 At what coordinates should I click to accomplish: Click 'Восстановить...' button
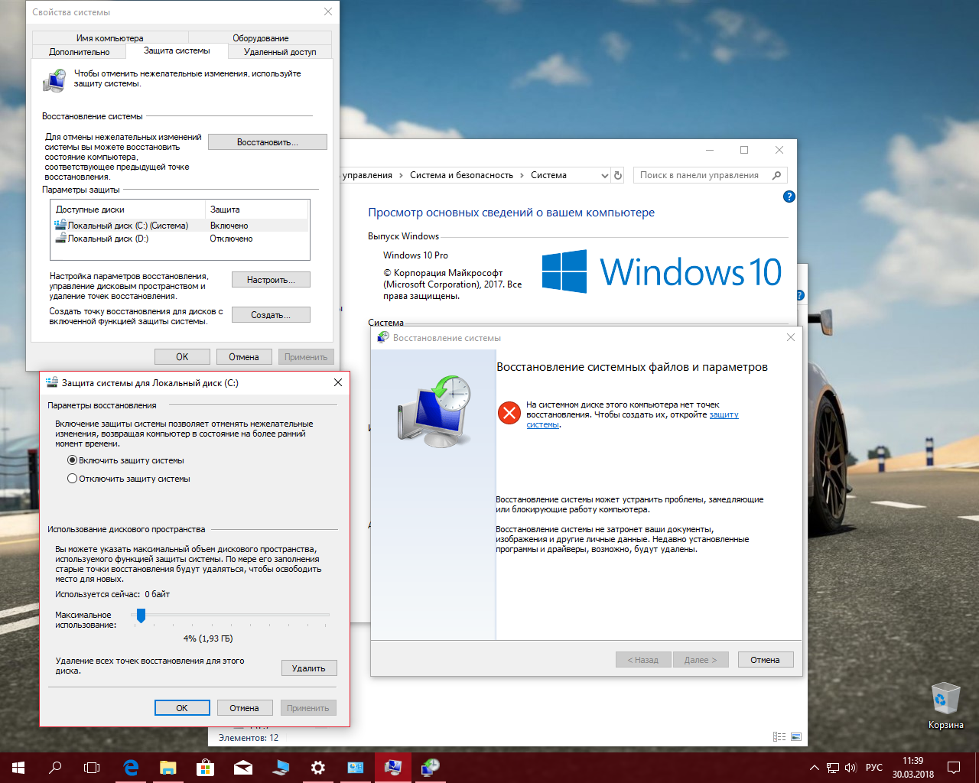(267, 142)
